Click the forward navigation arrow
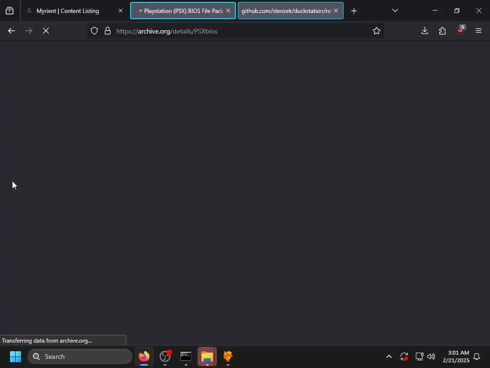The height and width of the screenshot is (368, 490). click(29, 31)
